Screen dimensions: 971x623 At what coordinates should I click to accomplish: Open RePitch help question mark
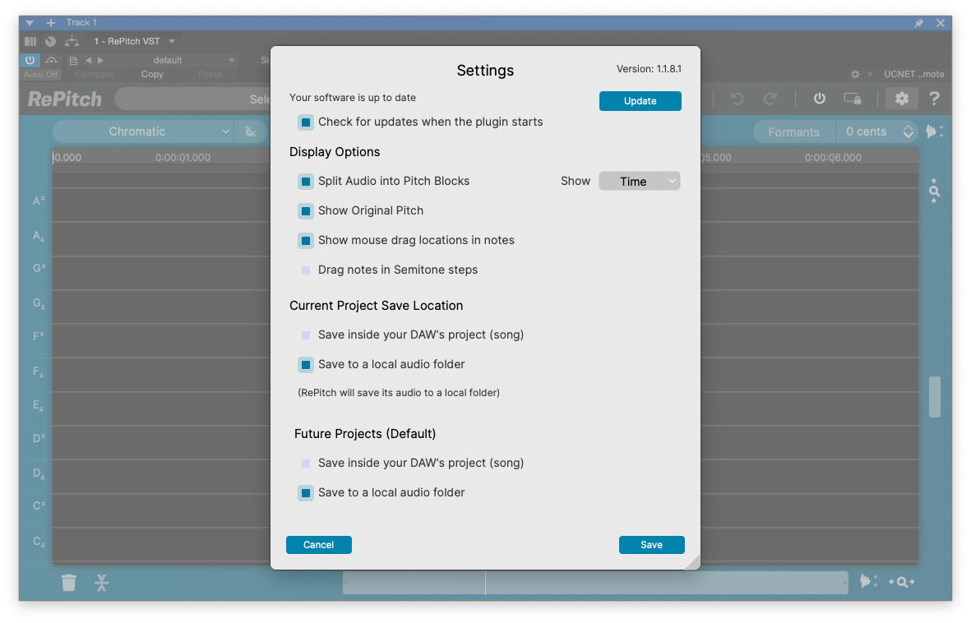tap(934, 99)
